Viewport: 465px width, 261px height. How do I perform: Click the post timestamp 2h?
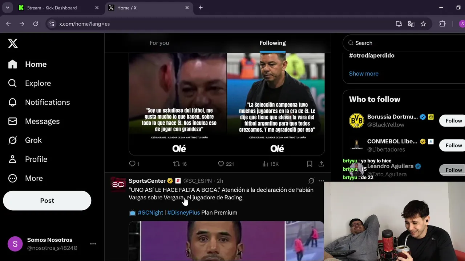coord(220,181)
